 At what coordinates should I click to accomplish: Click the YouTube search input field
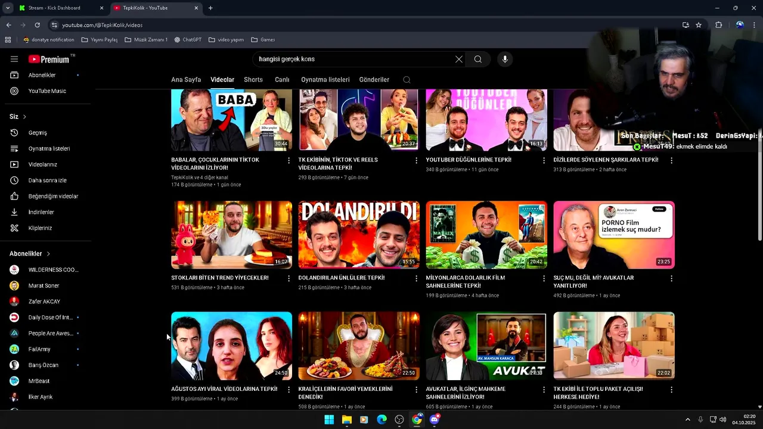(352, 59)
